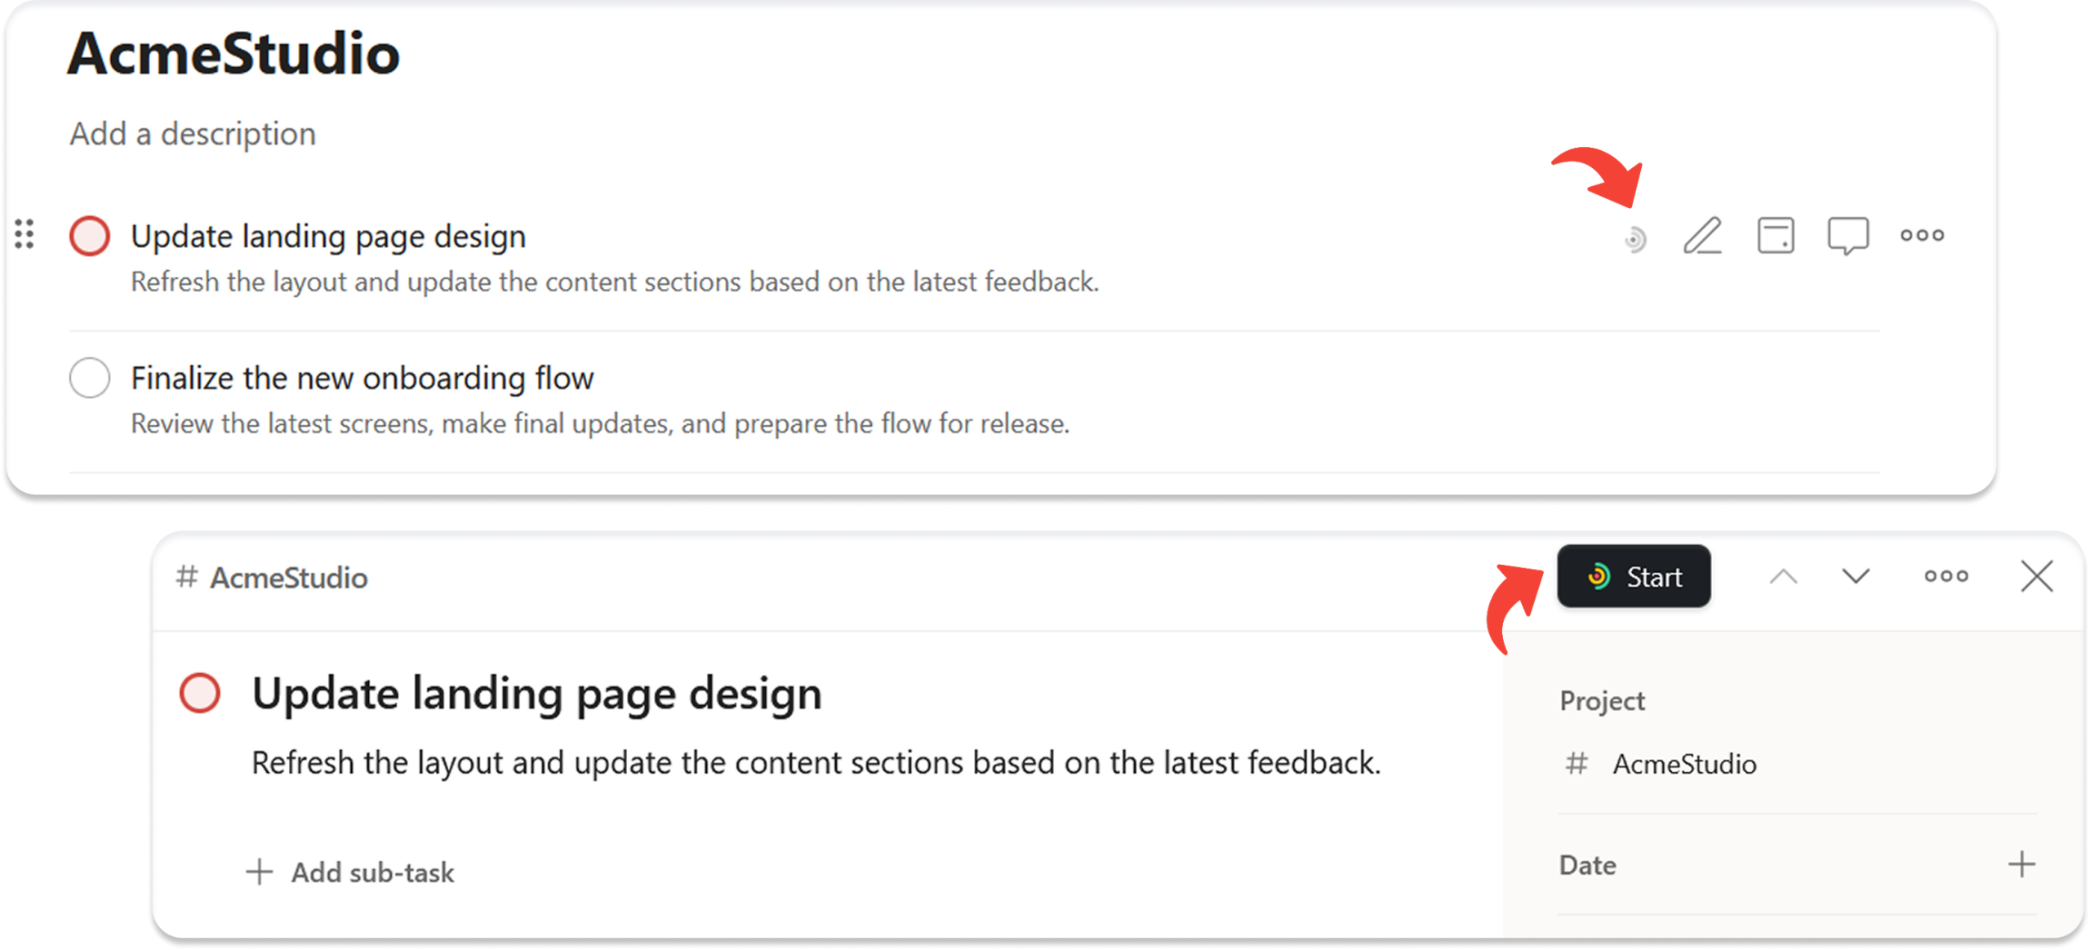Open comments for Update landing page design
Viewport: 2090px width, 950px height.
pos(1848,237)
